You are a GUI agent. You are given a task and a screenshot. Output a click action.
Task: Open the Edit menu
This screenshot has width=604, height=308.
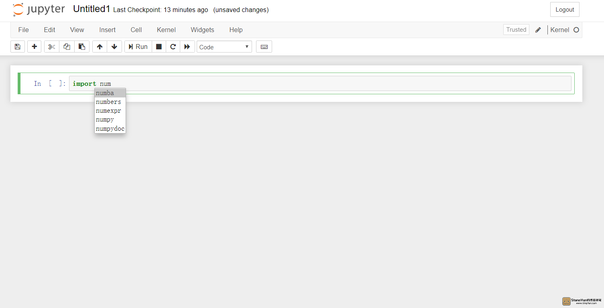[x=50, y=30]
